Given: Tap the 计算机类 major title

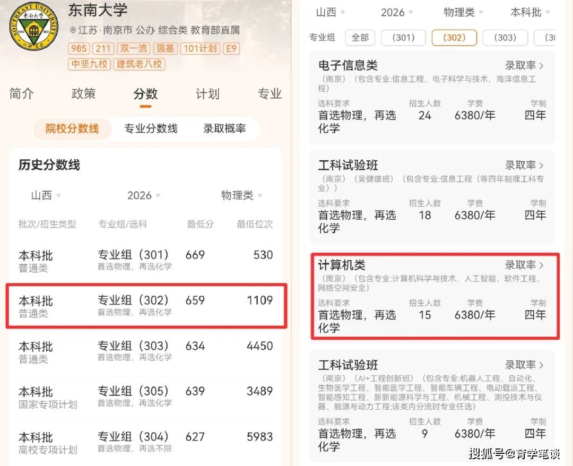Looking at the screenshot, I should tap(342, 265).
